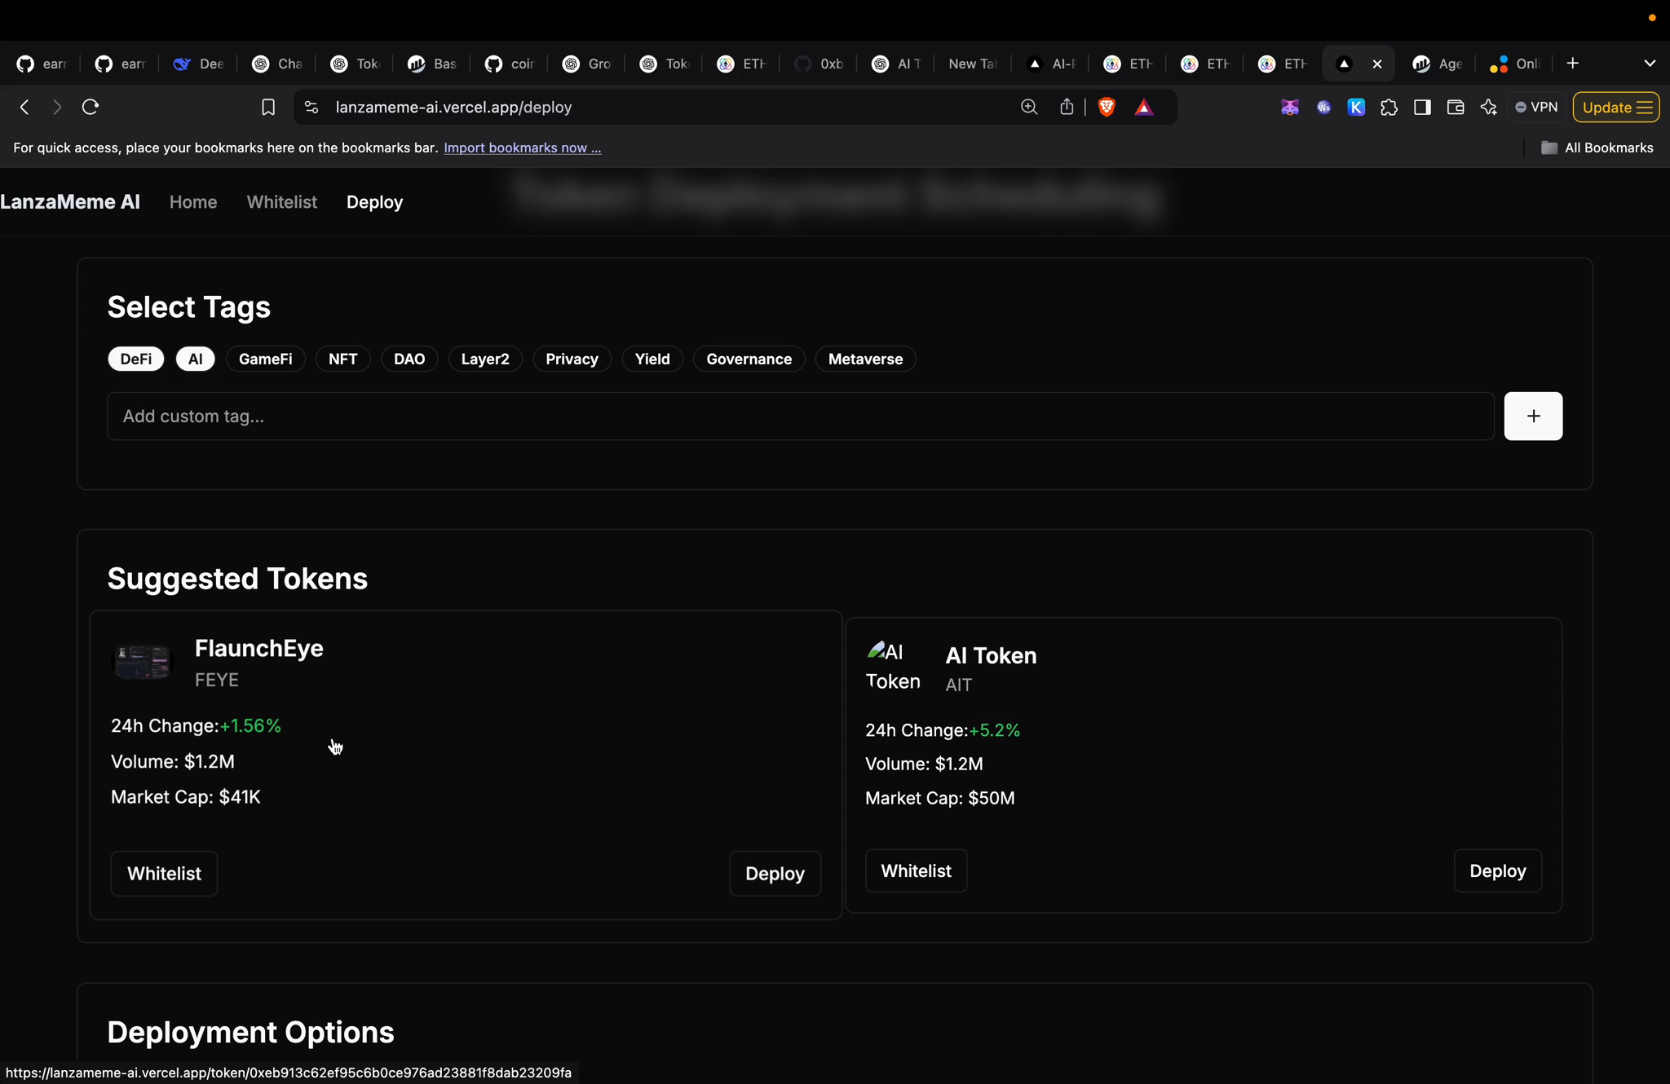Toggle the AI tag
1670x1084 pixels.
[196, 359]
